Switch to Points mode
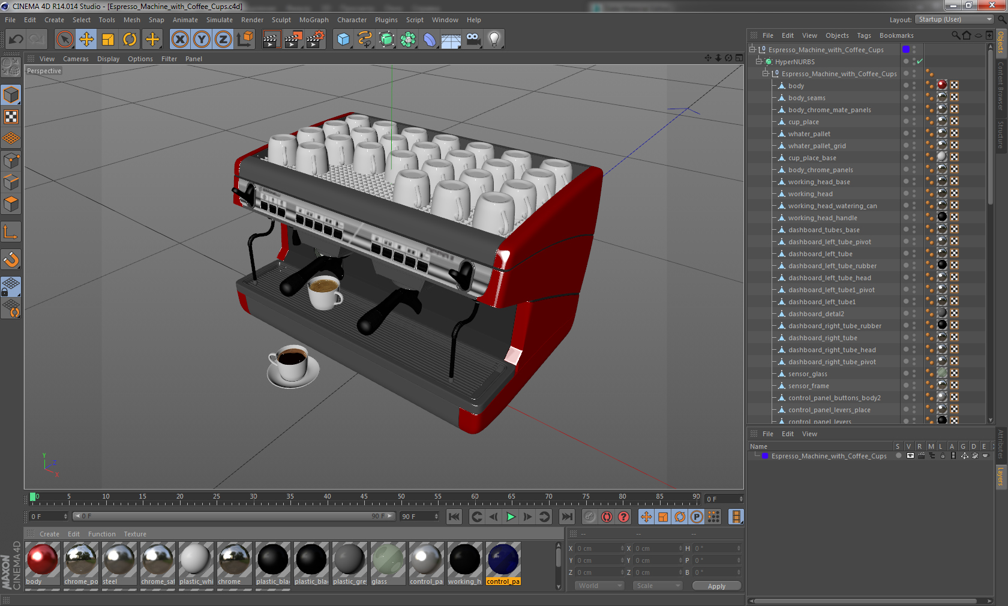The height and width of the screenshot is (606, 1008). pyautogui.click(x=11, y=160)
